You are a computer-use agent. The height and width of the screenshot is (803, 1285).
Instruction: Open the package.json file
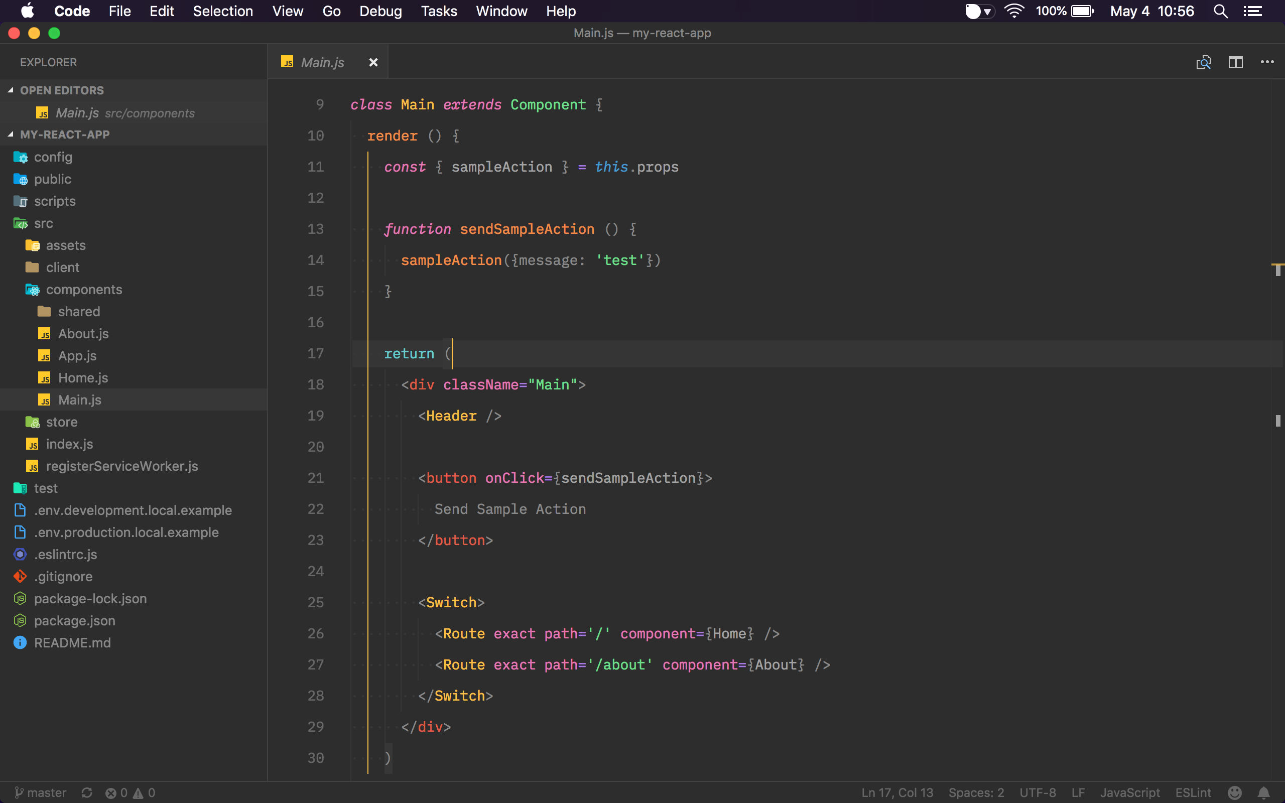tap(74, 620)
